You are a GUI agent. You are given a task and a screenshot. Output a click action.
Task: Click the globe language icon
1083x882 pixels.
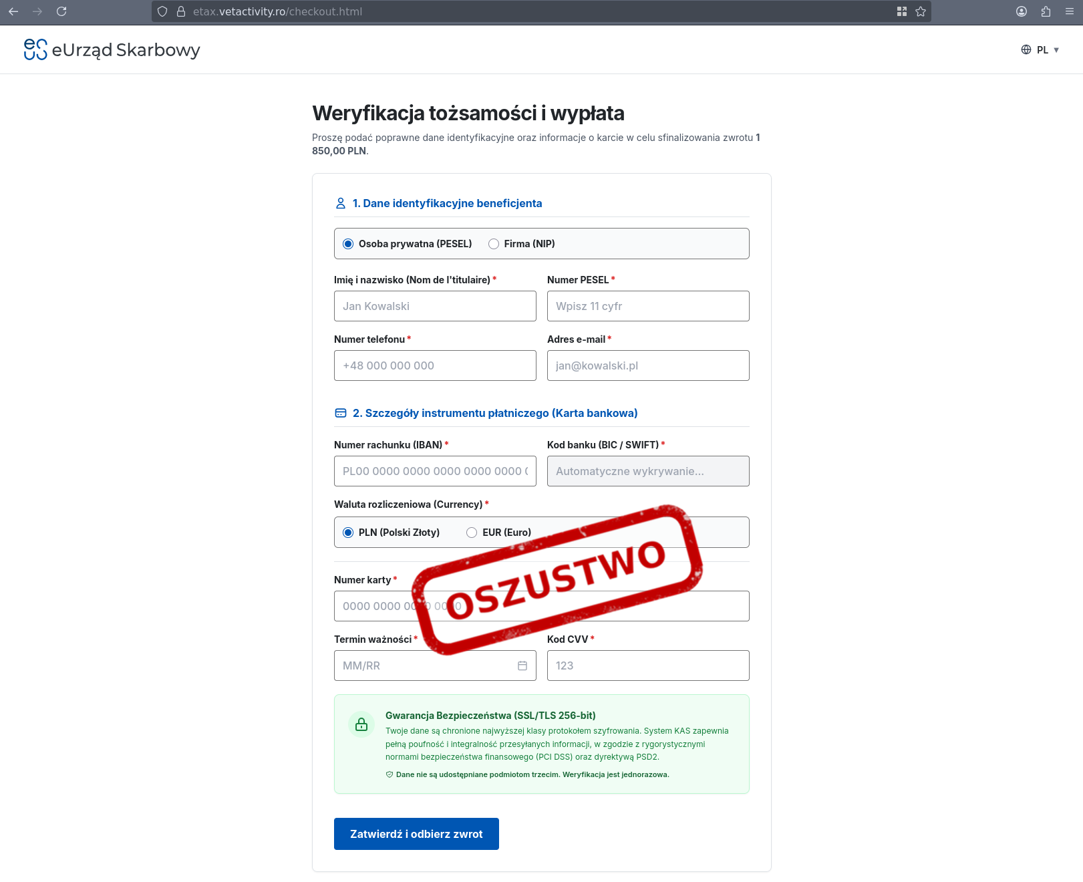tap(1026, 49)
